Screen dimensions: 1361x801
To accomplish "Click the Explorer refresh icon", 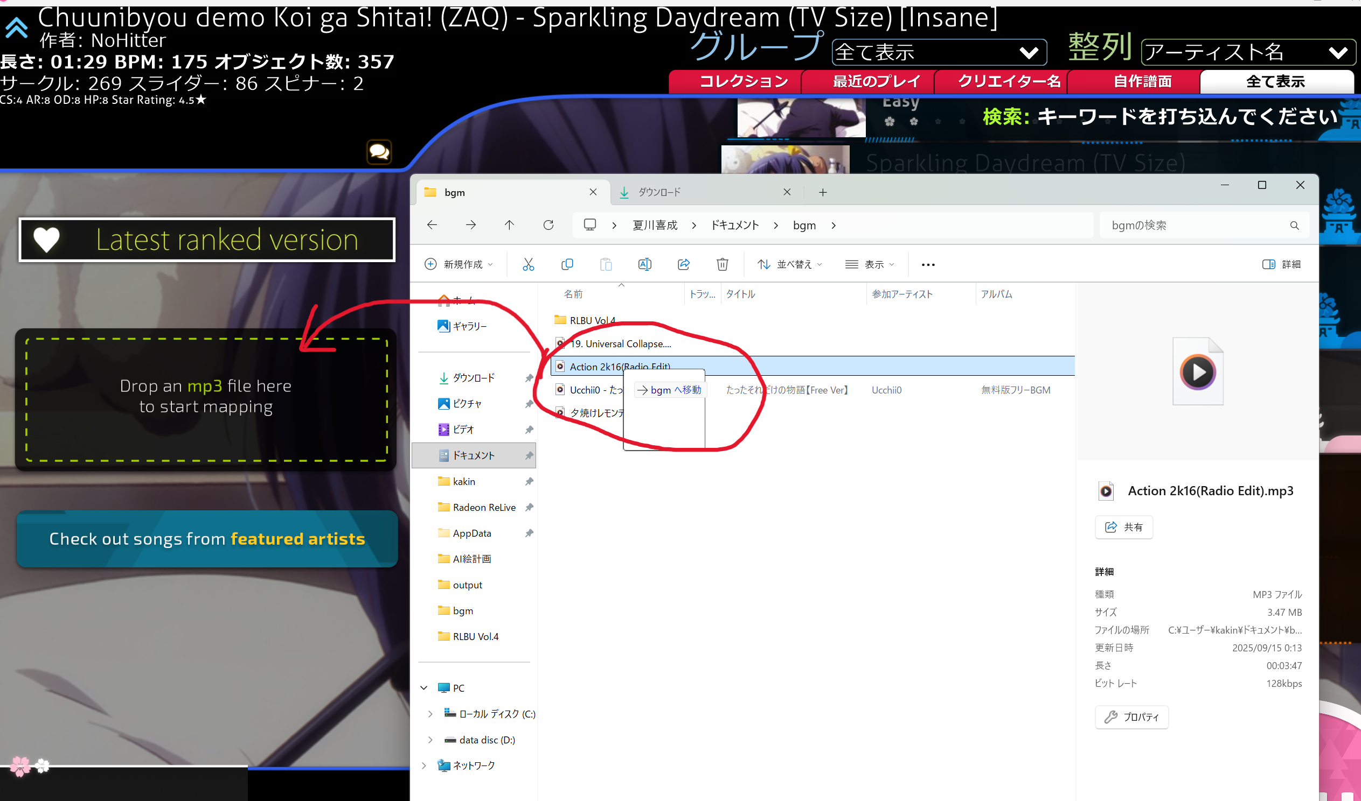I will tap(548, 225).
